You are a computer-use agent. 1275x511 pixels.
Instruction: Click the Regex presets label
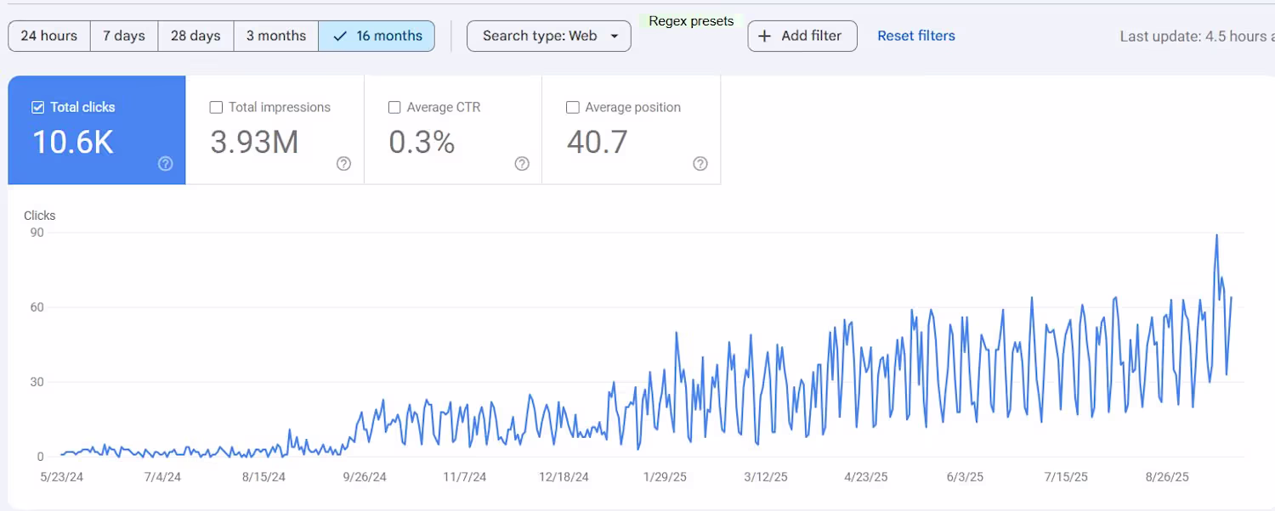[x=691, y=21]
